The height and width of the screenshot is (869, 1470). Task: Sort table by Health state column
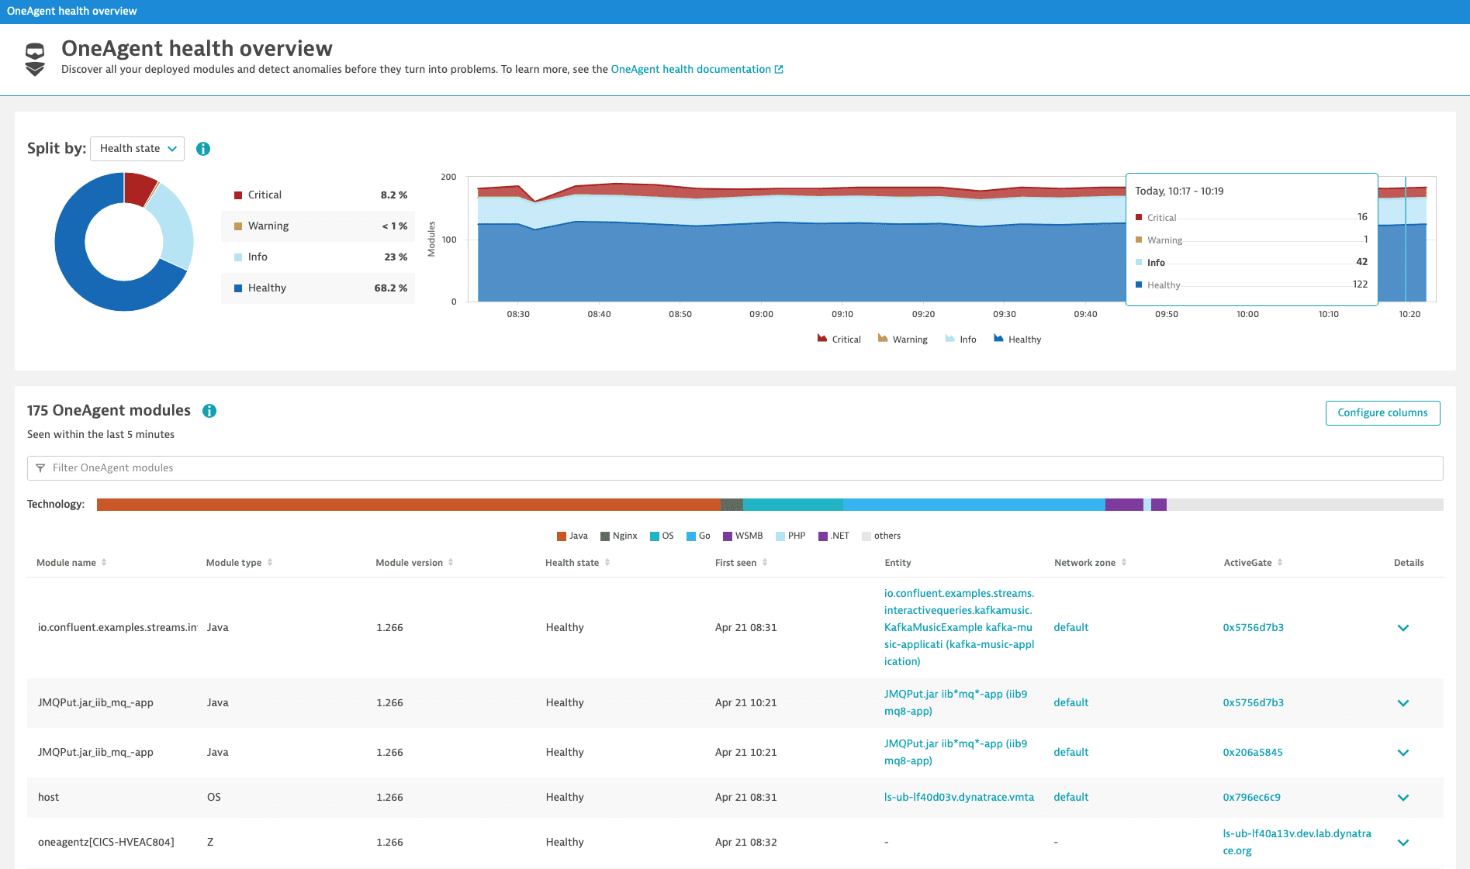pos(607,563)
